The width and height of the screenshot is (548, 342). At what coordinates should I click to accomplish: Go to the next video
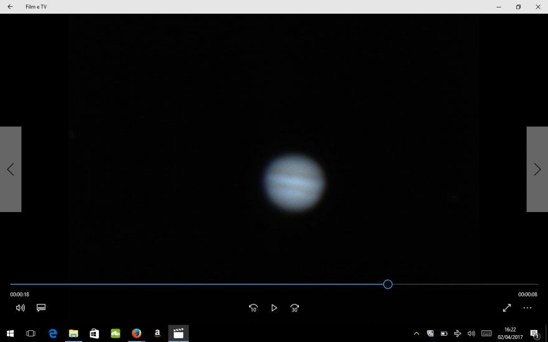(537, 169)
